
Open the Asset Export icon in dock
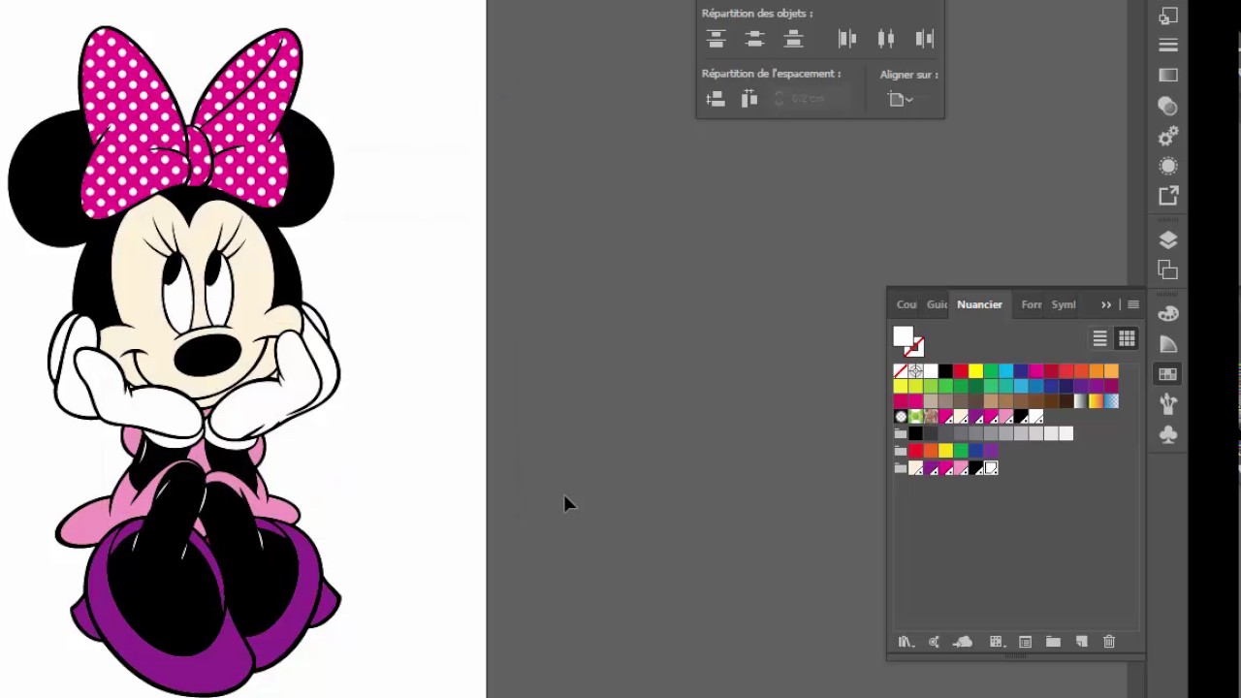tap(1168, 196)
